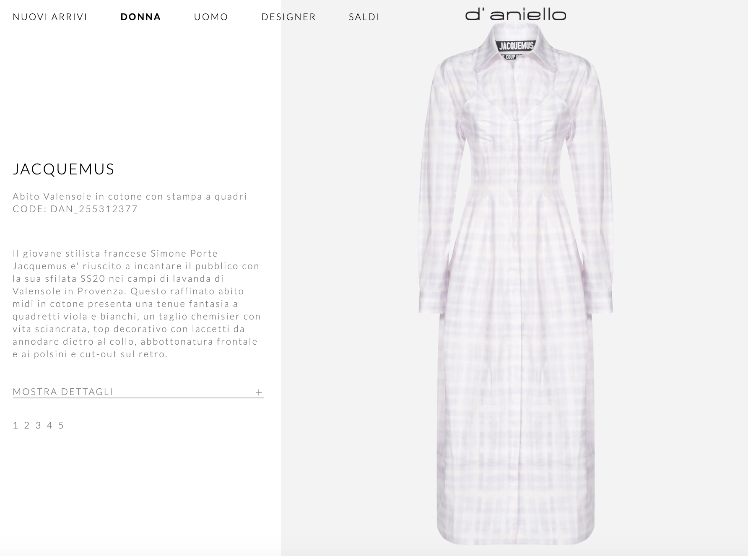Open the SALDI sales page
This screenshot has height=556, width=748.
tap(364, 17)
